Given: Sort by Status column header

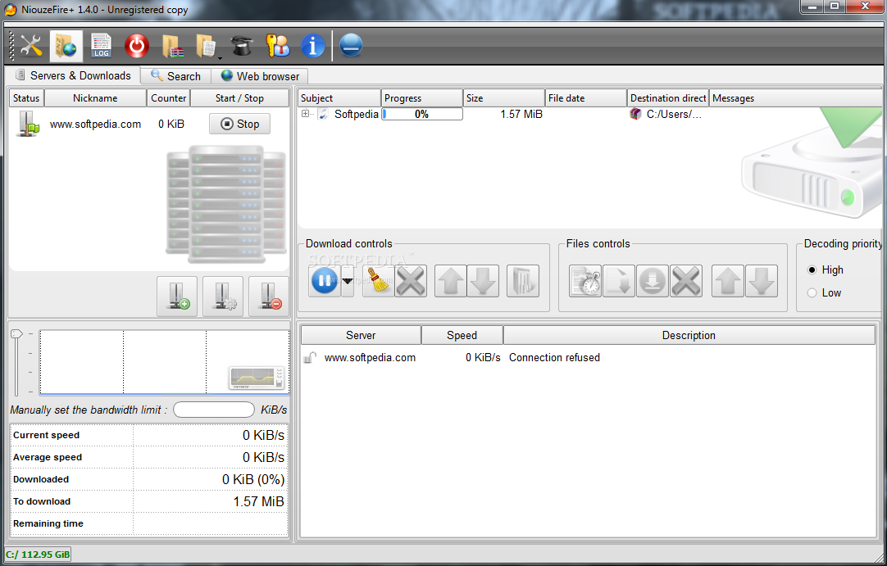Looking at the screenshot, I should (x=26, y=97).
